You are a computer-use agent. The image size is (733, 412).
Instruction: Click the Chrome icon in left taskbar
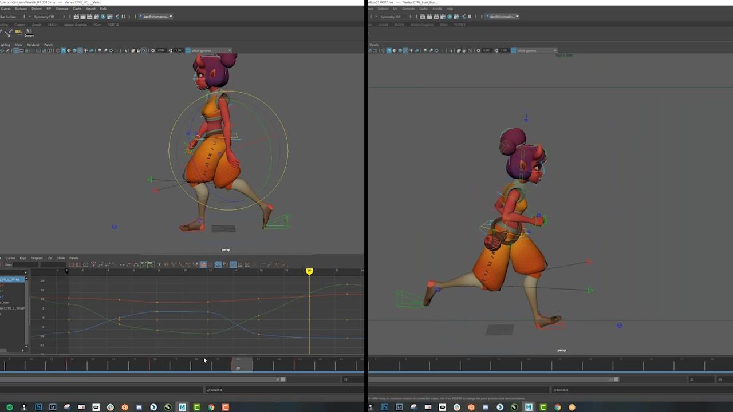[x=211, y=407]
